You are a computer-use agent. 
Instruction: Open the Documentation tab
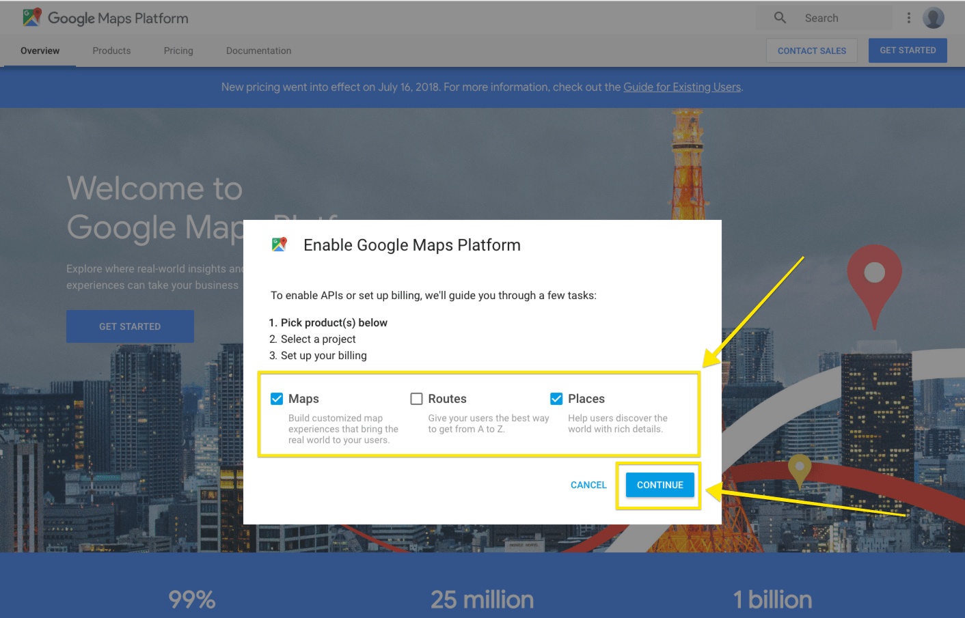point(258,51)
